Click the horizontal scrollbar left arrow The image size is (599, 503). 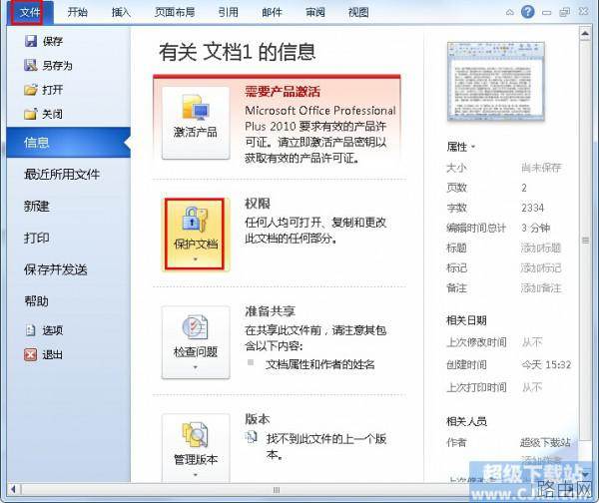(x=13, y=489)
